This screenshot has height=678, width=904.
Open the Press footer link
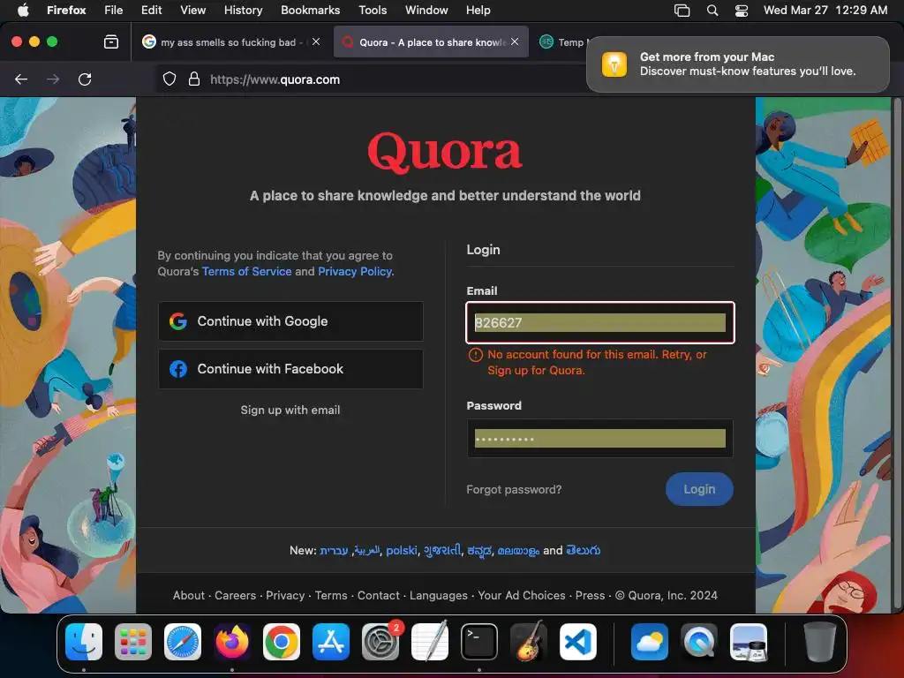point(590,596)
